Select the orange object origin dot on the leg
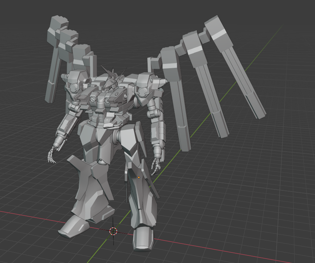The image size is (315, 263). pyautogui.click(x=139, y=177)
